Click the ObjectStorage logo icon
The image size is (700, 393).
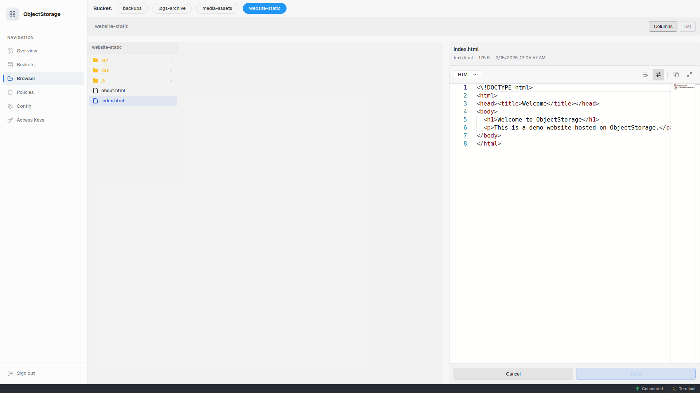12,14
